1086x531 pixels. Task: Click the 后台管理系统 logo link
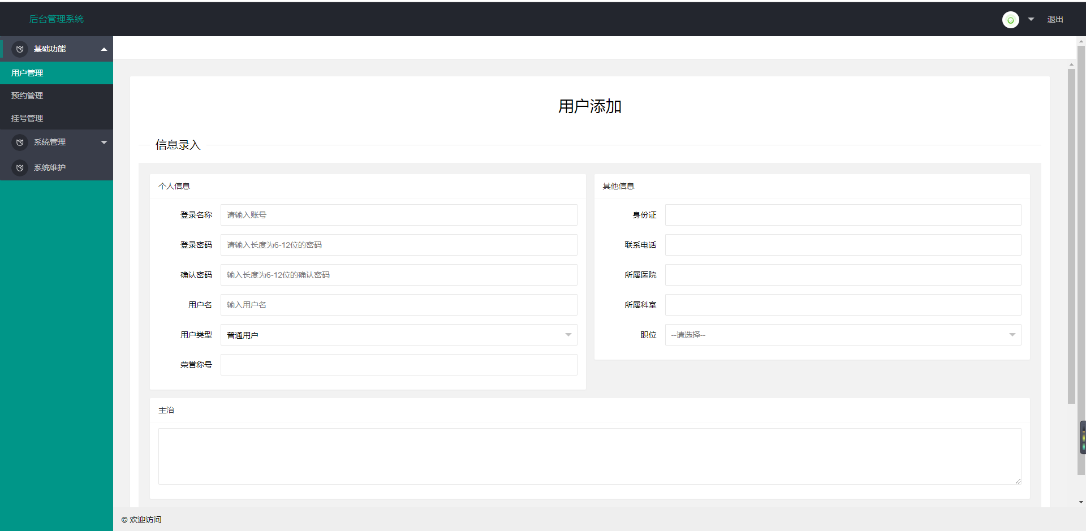coord(57,19)
